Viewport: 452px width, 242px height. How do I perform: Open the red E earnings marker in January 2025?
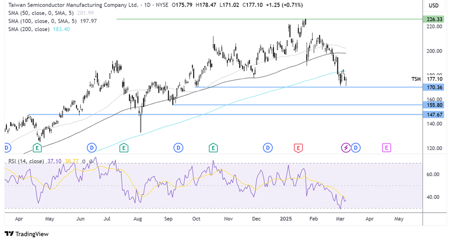click(x=298, y=148)
